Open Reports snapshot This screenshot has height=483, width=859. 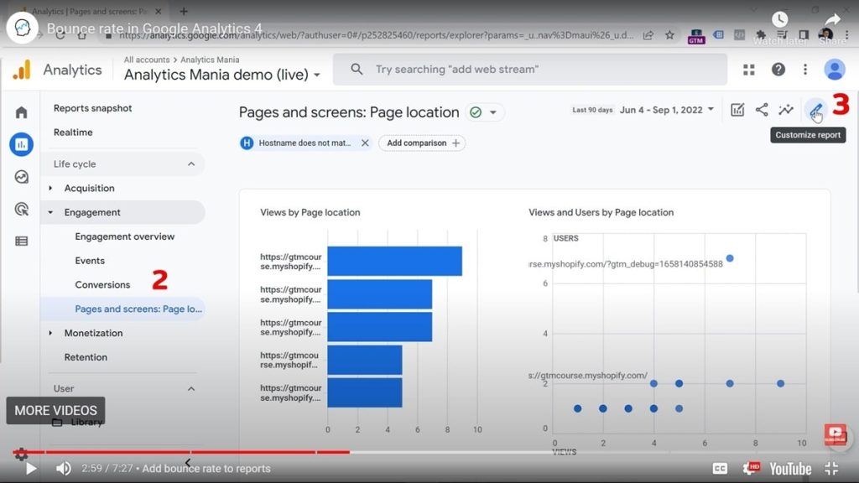(92, 108)
